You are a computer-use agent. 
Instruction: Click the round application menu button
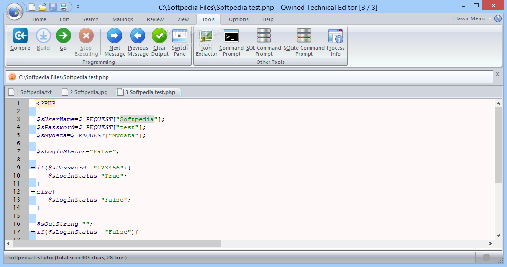(15, 12)
